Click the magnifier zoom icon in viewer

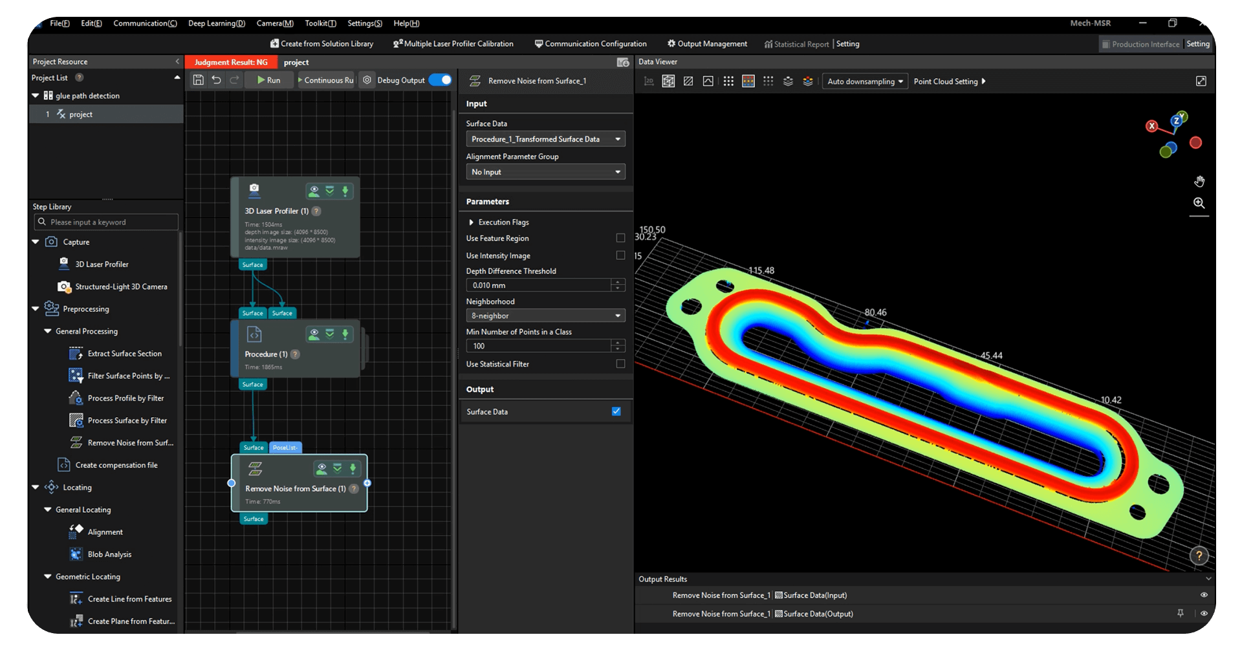click(x=1199, y=203)
